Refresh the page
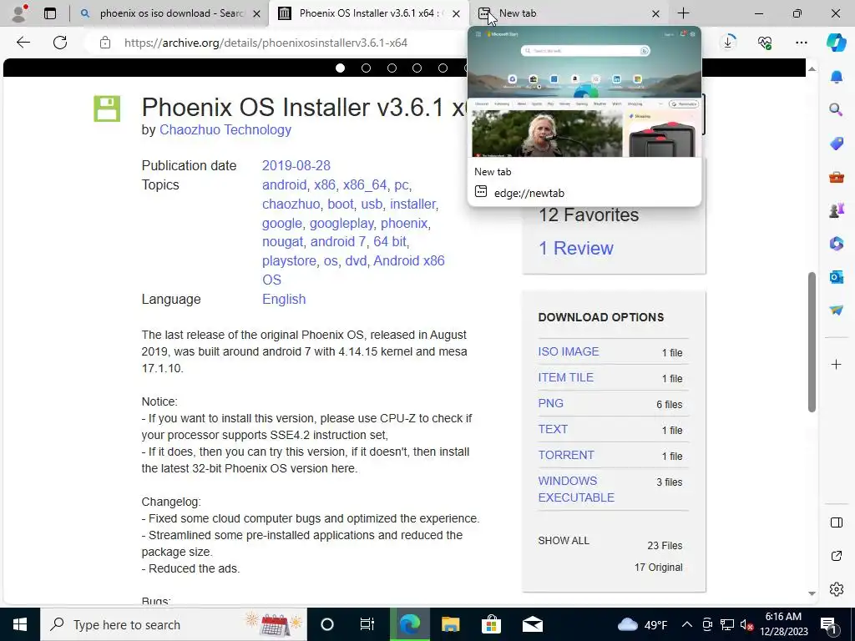 pos(60,43)
